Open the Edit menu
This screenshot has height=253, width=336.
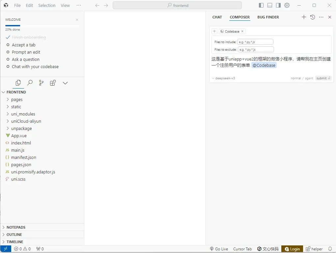[29, 5]
